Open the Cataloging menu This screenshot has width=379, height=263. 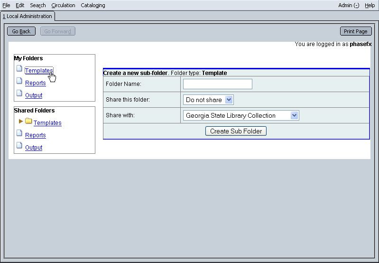93,5
